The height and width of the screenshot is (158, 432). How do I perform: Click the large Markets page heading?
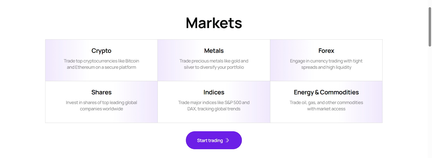[214, 23]
